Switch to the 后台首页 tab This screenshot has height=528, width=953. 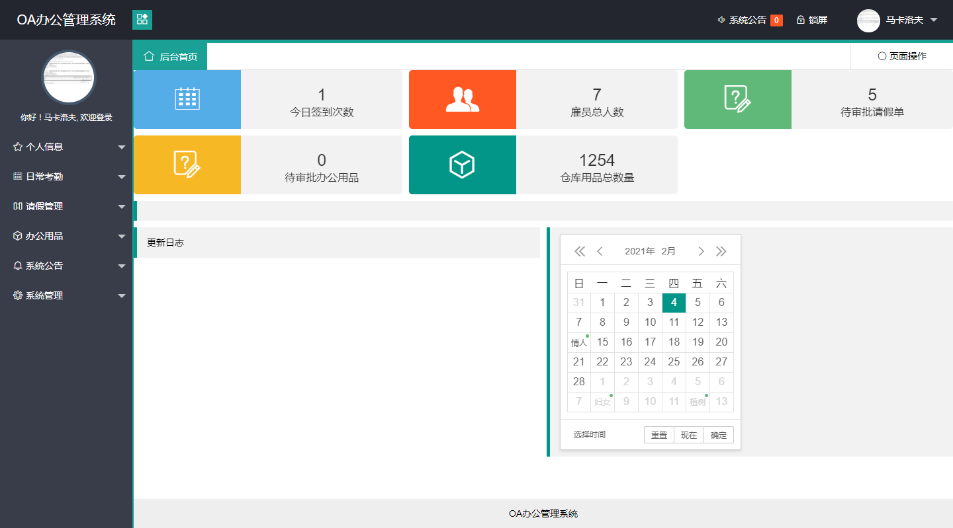169,56
